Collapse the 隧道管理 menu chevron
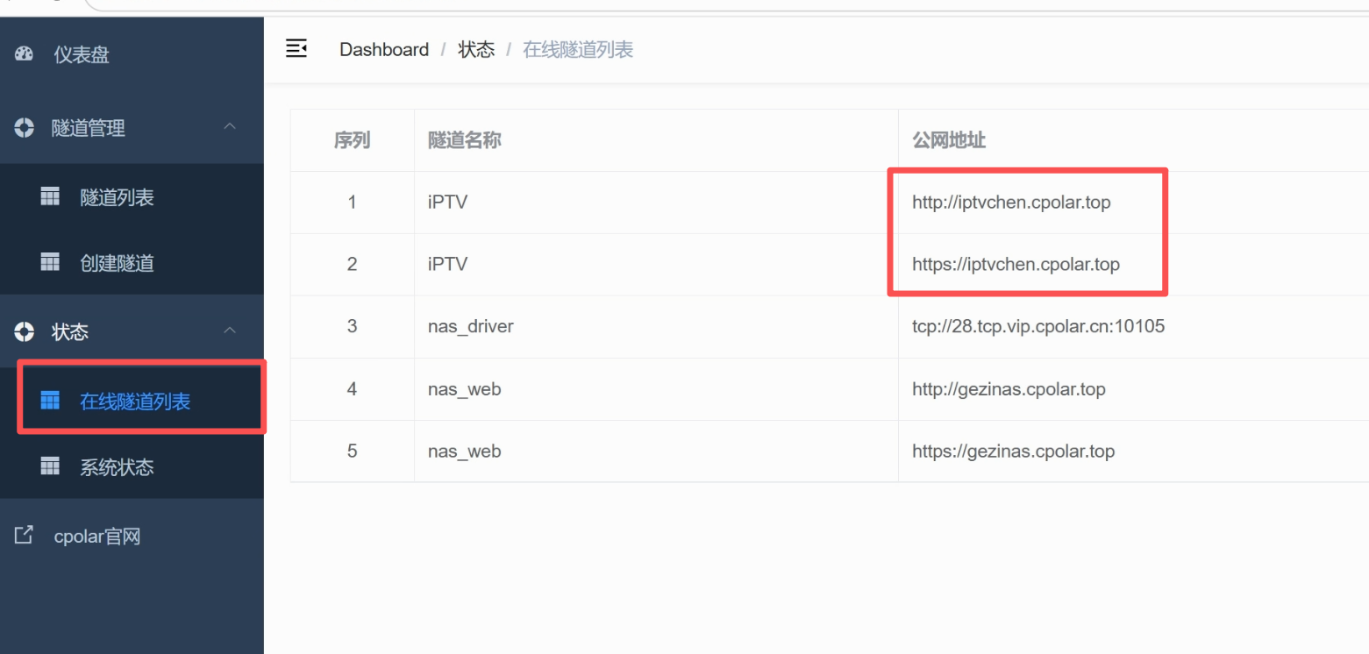This screenshot has height=654, width=1369. (x=230, y=127)
